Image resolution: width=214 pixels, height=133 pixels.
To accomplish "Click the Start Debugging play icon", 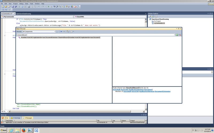I will pyautogui.click(x=49, y=6).
